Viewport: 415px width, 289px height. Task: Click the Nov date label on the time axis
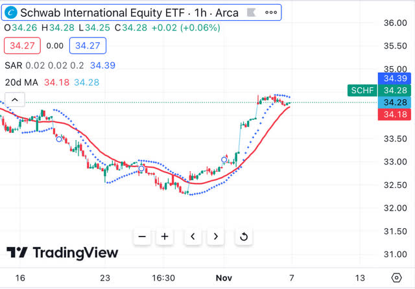click(223, 277)
